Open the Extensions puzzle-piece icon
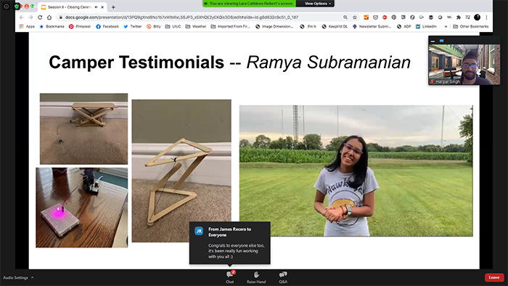This screenshot has width=508, height=286. pyautogui.click(x=459, y=17)
